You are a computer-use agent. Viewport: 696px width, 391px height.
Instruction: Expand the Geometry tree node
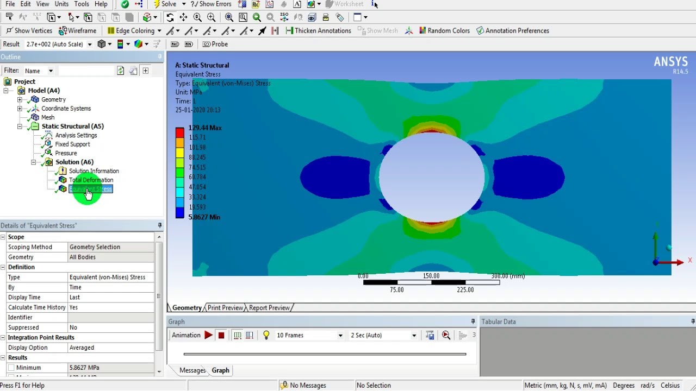[20, 100]
